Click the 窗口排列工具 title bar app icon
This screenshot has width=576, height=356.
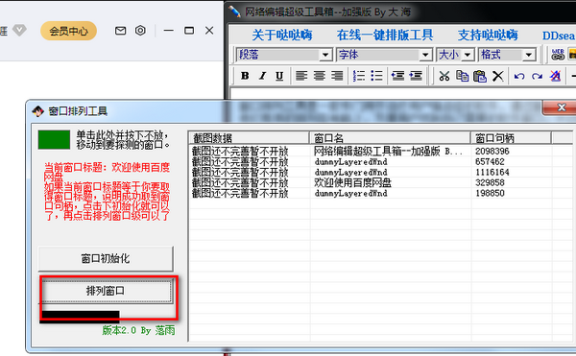tap(37, 111)
